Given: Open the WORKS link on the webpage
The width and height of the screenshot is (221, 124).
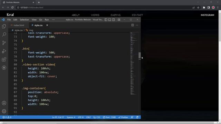Looking at the screenshot, I should (95, 15).
